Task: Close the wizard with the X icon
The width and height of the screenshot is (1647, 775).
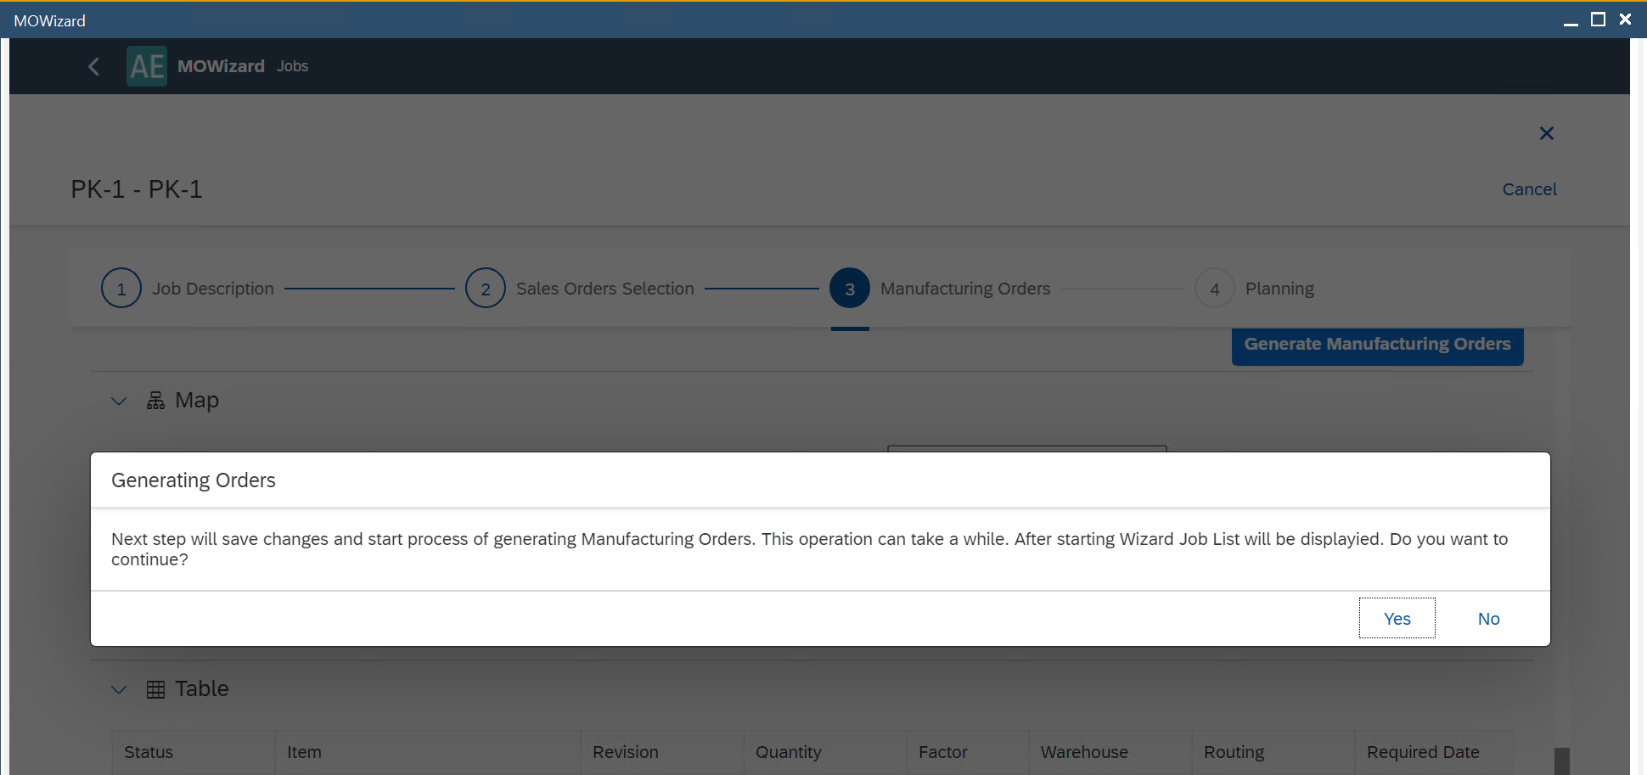Action: [x=1546, y=133]
